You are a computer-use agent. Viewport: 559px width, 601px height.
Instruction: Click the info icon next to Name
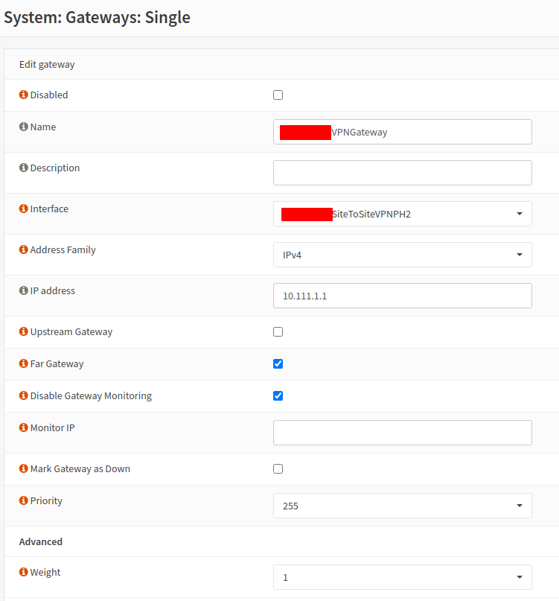pyautogui.click(x=23, y=127)
